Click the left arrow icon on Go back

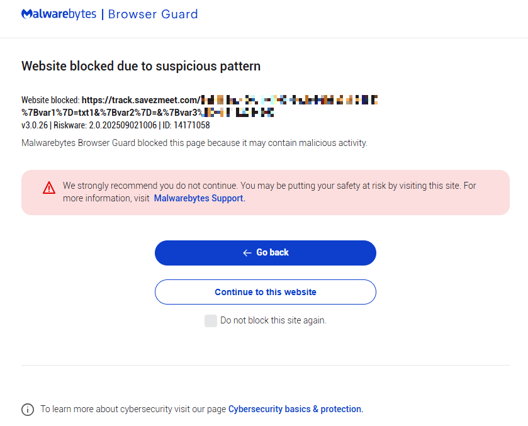(x=247, y=253)
